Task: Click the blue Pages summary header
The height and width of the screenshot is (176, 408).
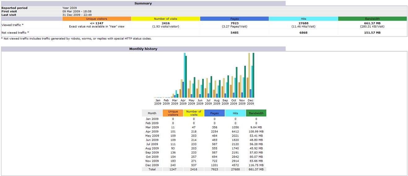Action: tap(234, 19)
